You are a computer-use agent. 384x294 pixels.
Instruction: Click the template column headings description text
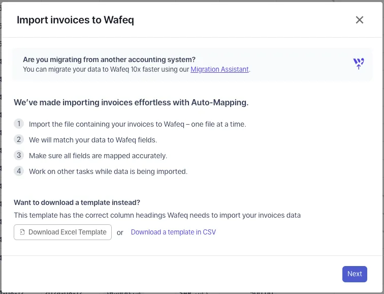tap(157, 215)
